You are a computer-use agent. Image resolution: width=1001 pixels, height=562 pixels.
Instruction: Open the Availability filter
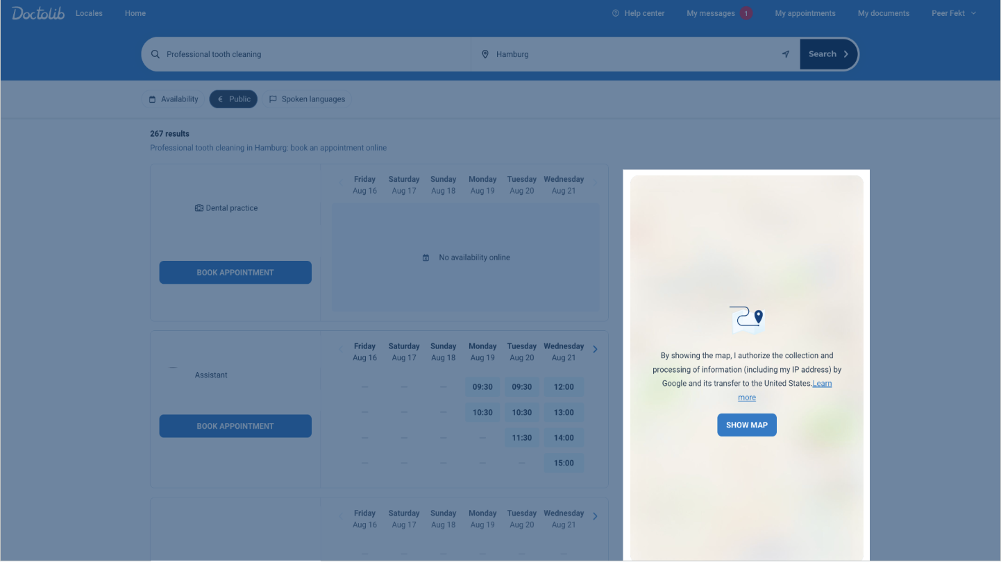(x=174, y=99)
